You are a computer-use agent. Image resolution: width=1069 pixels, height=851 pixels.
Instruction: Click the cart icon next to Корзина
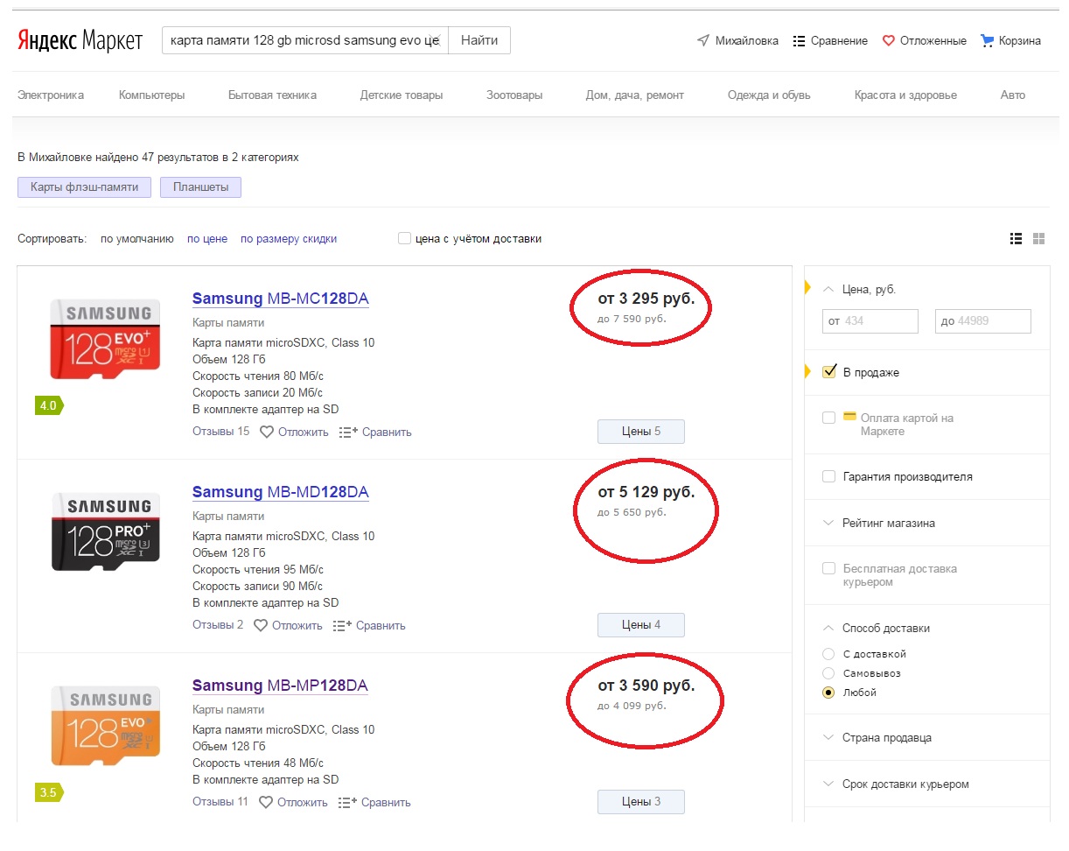tap(988, 40)
